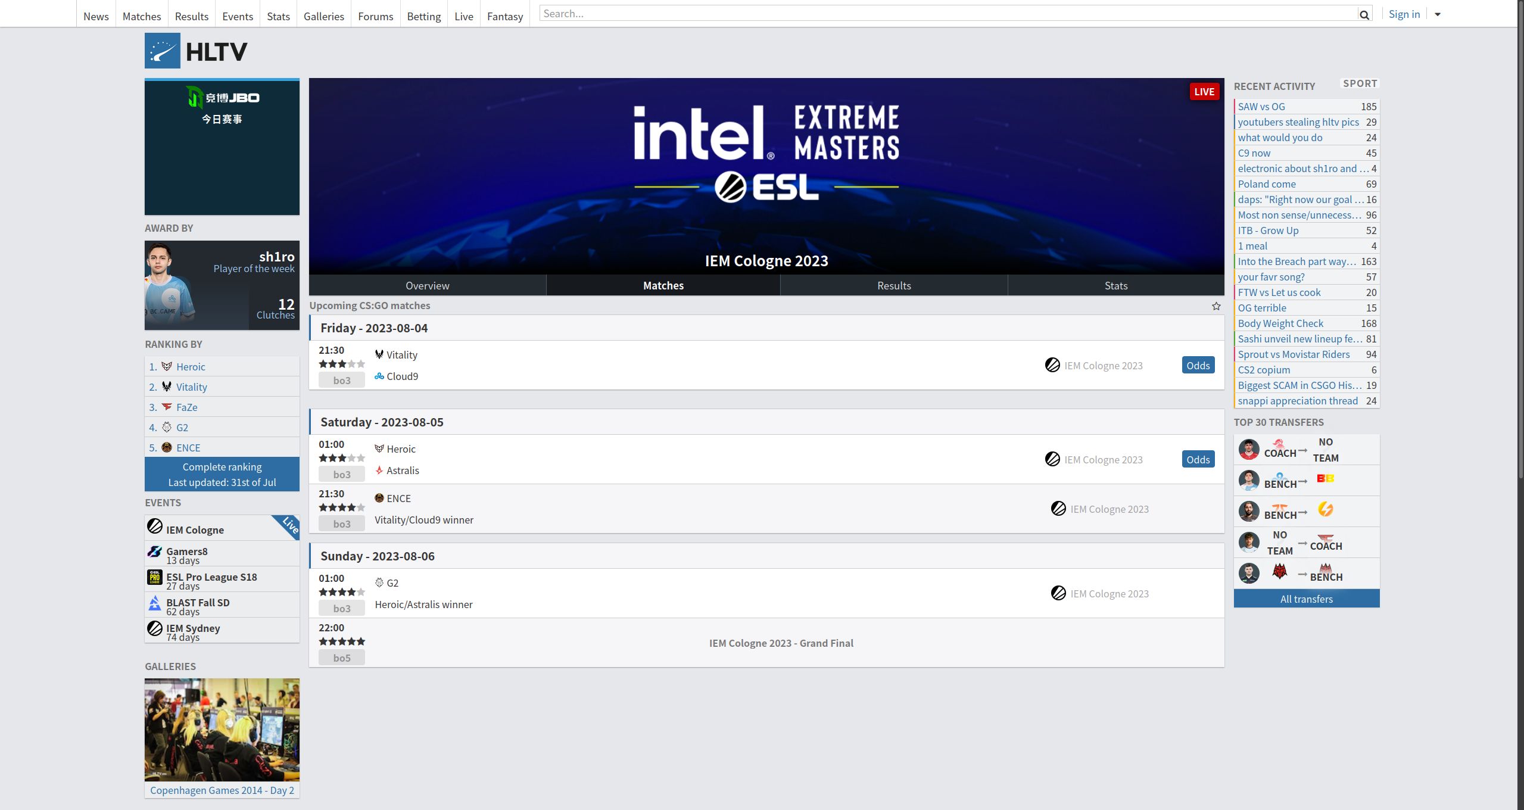The width and height of the screenshot is (1524, 810).
Task: Click Odds button for Heroic vs Astralis
Action: pos(1198,459)
